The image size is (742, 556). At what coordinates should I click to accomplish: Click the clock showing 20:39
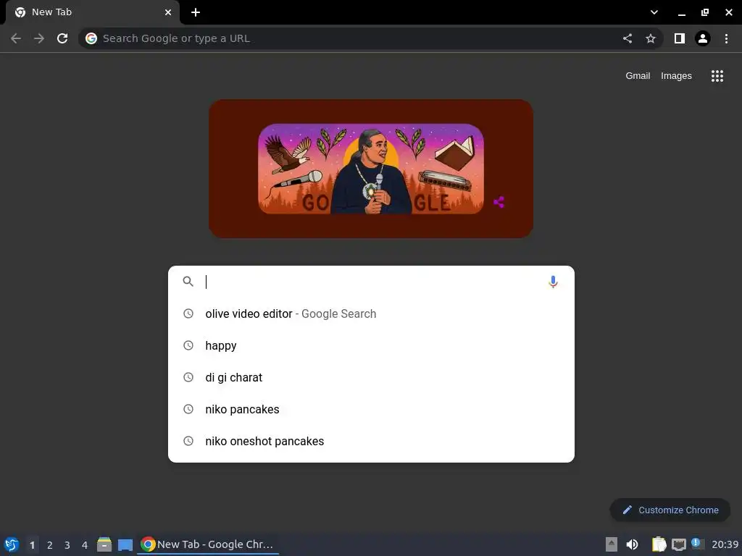click(725, 544)
